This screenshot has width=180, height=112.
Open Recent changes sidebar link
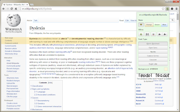[x=13, y=69]
